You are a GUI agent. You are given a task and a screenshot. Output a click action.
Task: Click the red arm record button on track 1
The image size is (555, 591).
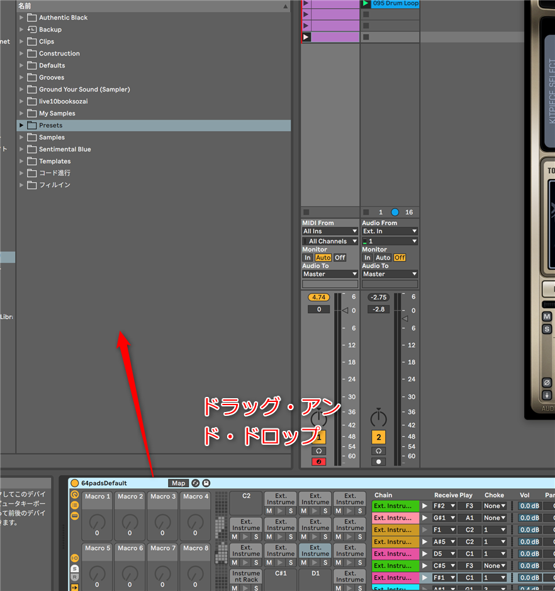[x=318, y=462]
